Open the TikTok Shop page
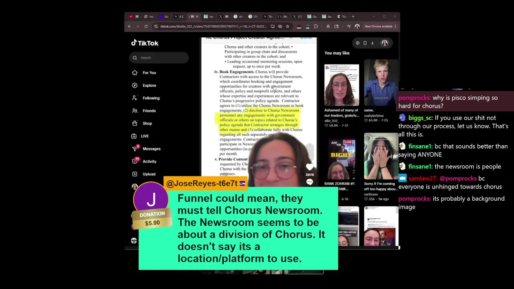514x289 pixels. coord(147,124)
